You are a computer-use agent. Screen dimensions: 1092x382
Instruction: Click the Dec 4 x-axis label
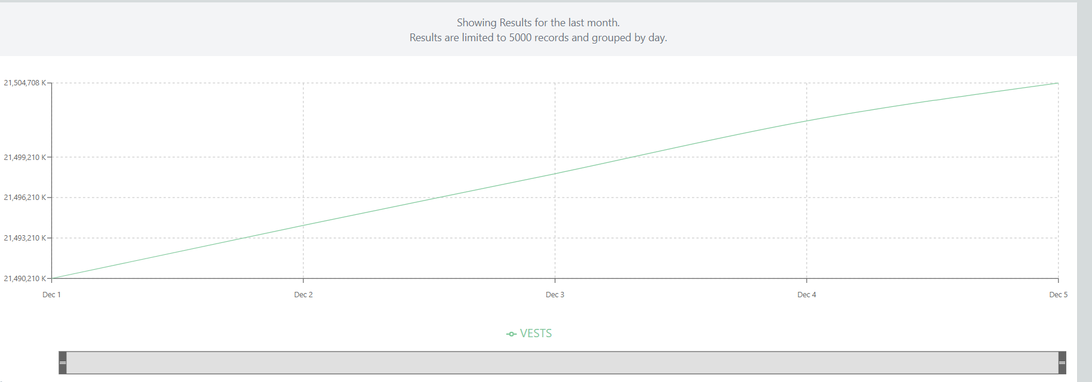pyautogui.click(x=807, y=295)
